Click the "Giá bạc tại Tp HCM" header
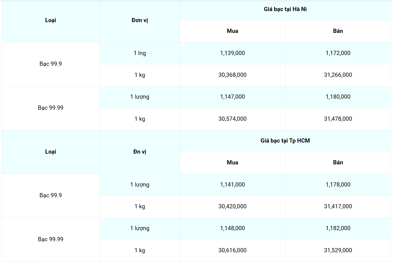393x263 pixels. (285, 140)
